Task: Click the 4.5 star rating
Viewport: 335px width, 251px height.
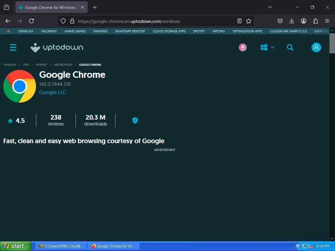Action: (16, 121)
